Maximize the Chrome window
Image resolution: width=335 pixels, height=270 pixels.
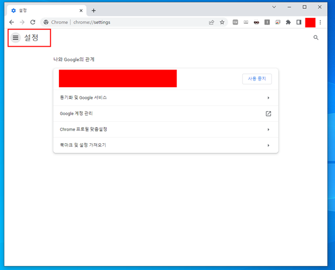[304, 7]
